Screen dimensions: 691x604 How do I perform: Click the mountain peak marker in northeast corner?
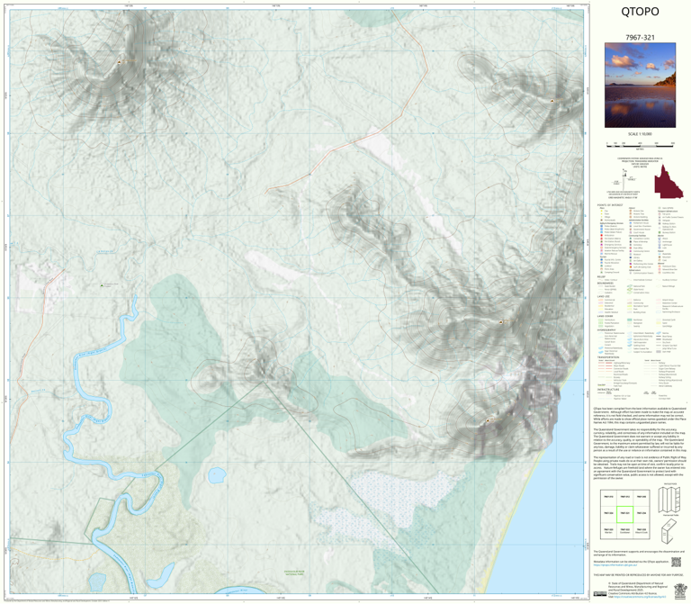click(x=552, y=101)
